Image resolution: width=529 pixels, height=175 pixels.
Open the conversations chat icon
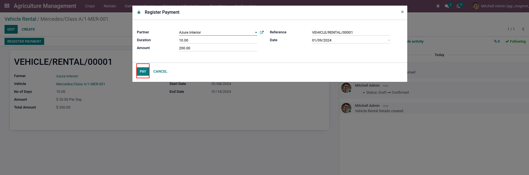447,6
